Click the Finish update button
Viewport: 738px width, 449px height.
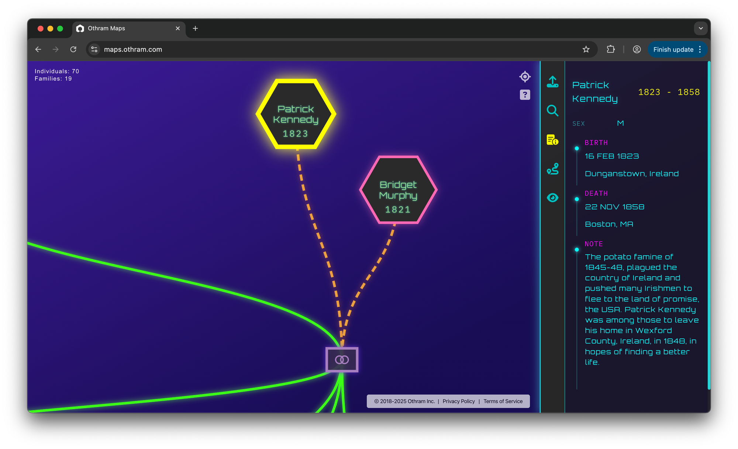[x=673, y=49]
